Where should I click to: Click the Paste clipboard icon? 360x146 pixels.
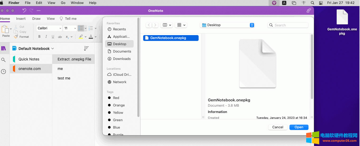click(x=5, y=29)
